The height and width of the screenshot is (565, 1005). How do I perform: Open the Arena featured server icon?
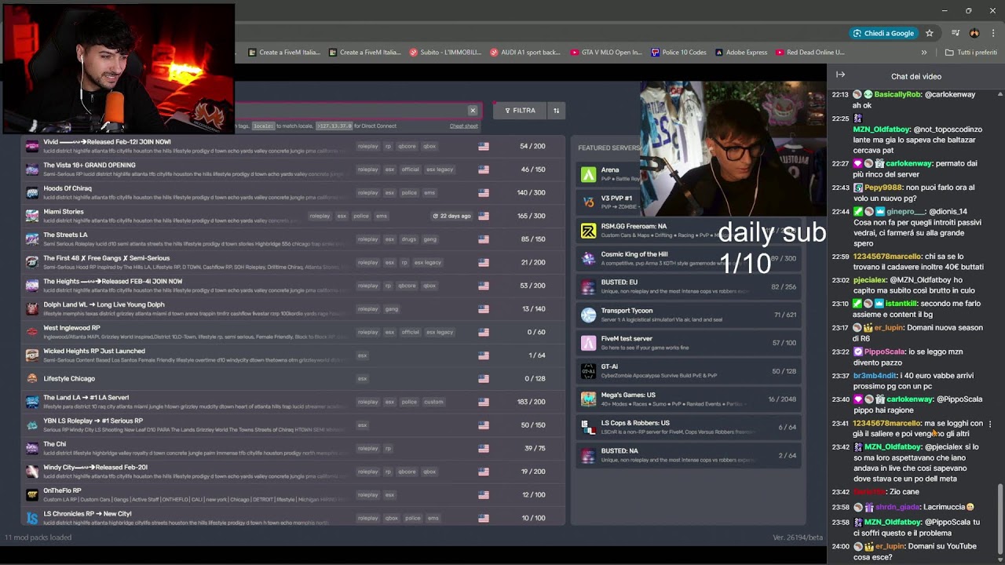(588, 174)
